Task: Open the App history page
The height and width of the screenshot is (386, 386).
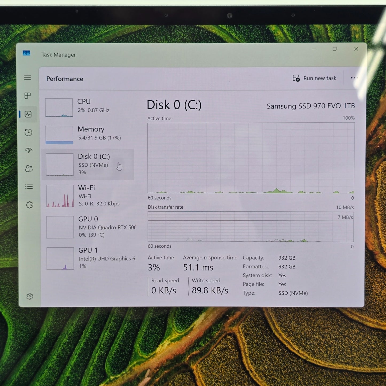Action: pos(28,132)
